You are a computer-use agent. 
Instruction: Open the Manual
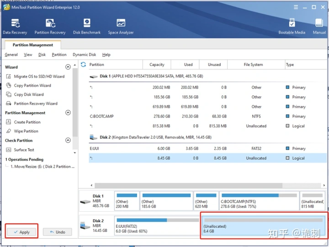[x=319, y=27]
